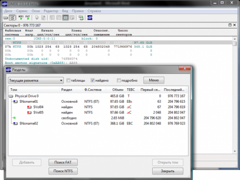Open the "Текущая разметка" dropdown
This screenshot has height=180, width=240.
point(36,80)
